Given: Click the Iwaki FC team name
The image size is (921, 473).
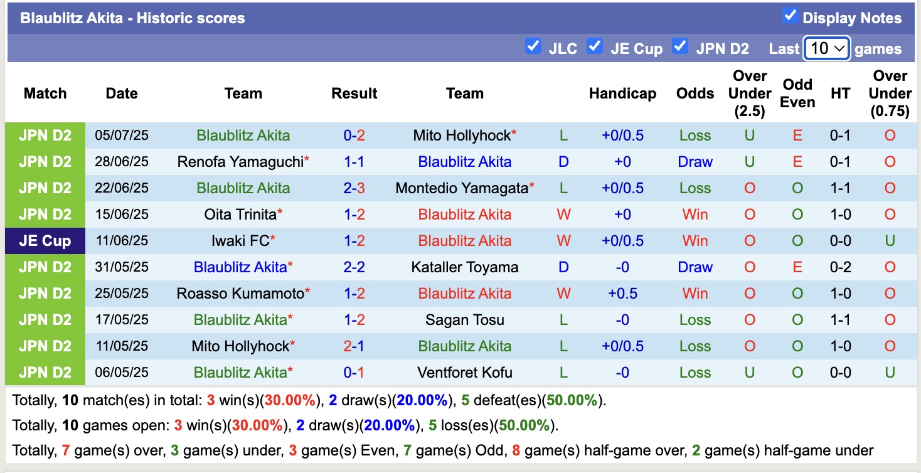Looking at the screenshot, I should coord(240,241).
